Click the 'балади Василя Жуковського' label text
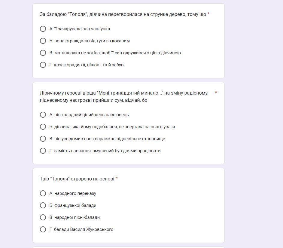283x248 pixels. 84,229
